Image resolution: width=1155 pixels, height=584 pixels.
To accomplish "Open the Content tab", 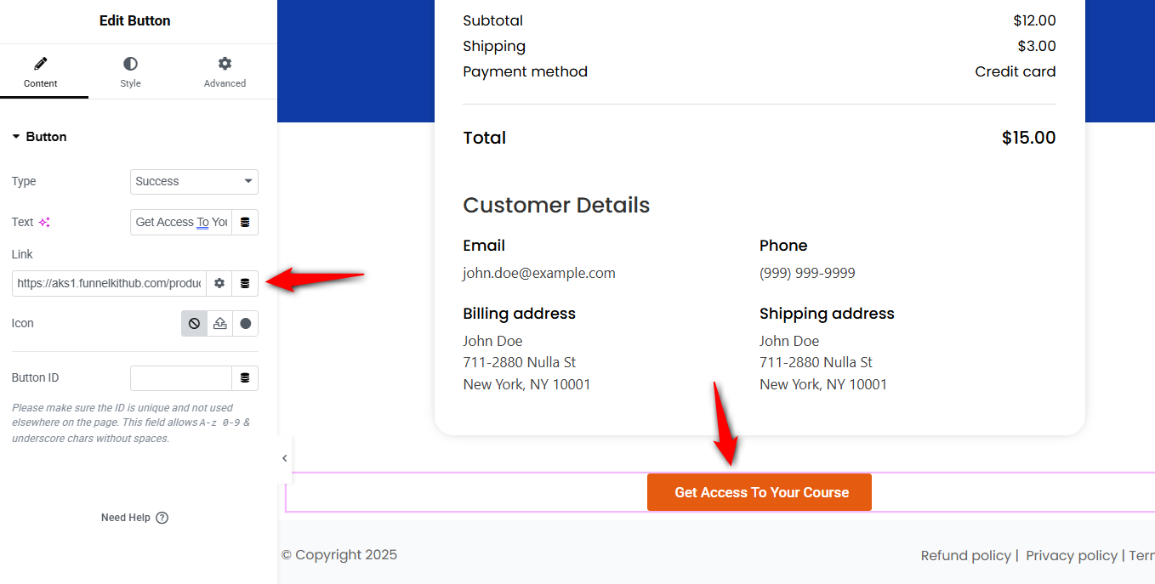I will (x=41, y=72).
